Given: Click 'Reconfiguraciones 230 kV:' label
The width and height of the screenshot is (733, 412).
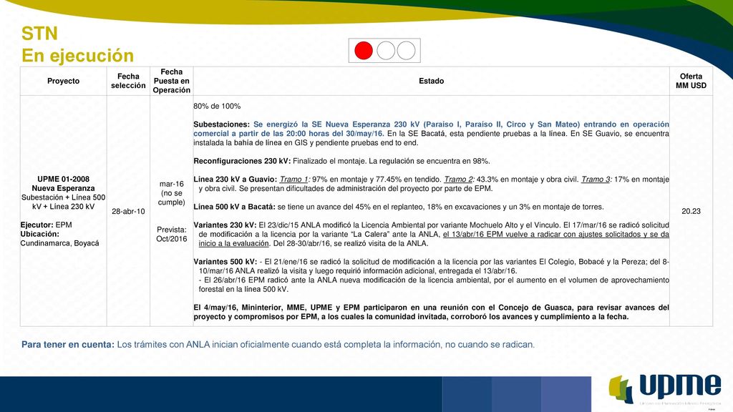Looking at the screenshot, I should [242, 161].
